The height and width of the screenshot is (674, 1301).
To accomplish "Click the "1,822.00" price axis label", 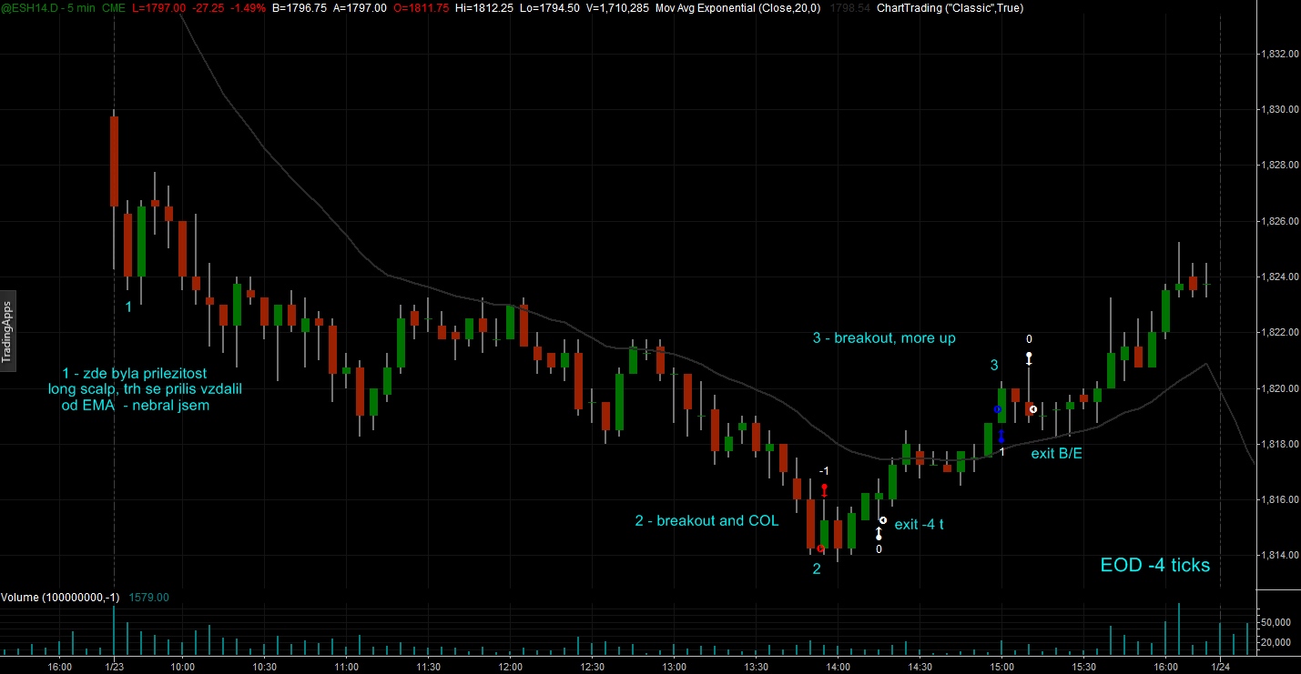I will point(1278,333).
